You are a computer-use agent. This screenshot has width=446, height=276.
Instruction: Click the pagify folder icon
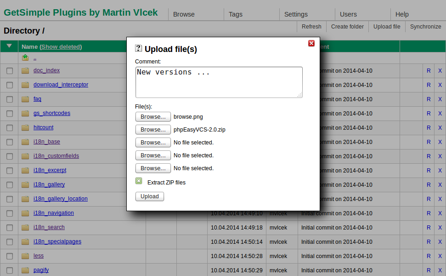pyautogui.click(x=25, y=270)
